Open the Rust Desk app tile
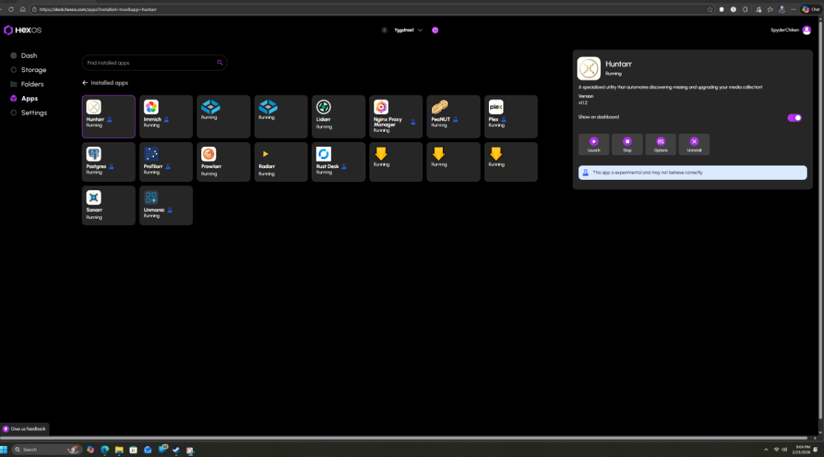The height and width of the screenshot is (457, 824). (x=338, y=162)
